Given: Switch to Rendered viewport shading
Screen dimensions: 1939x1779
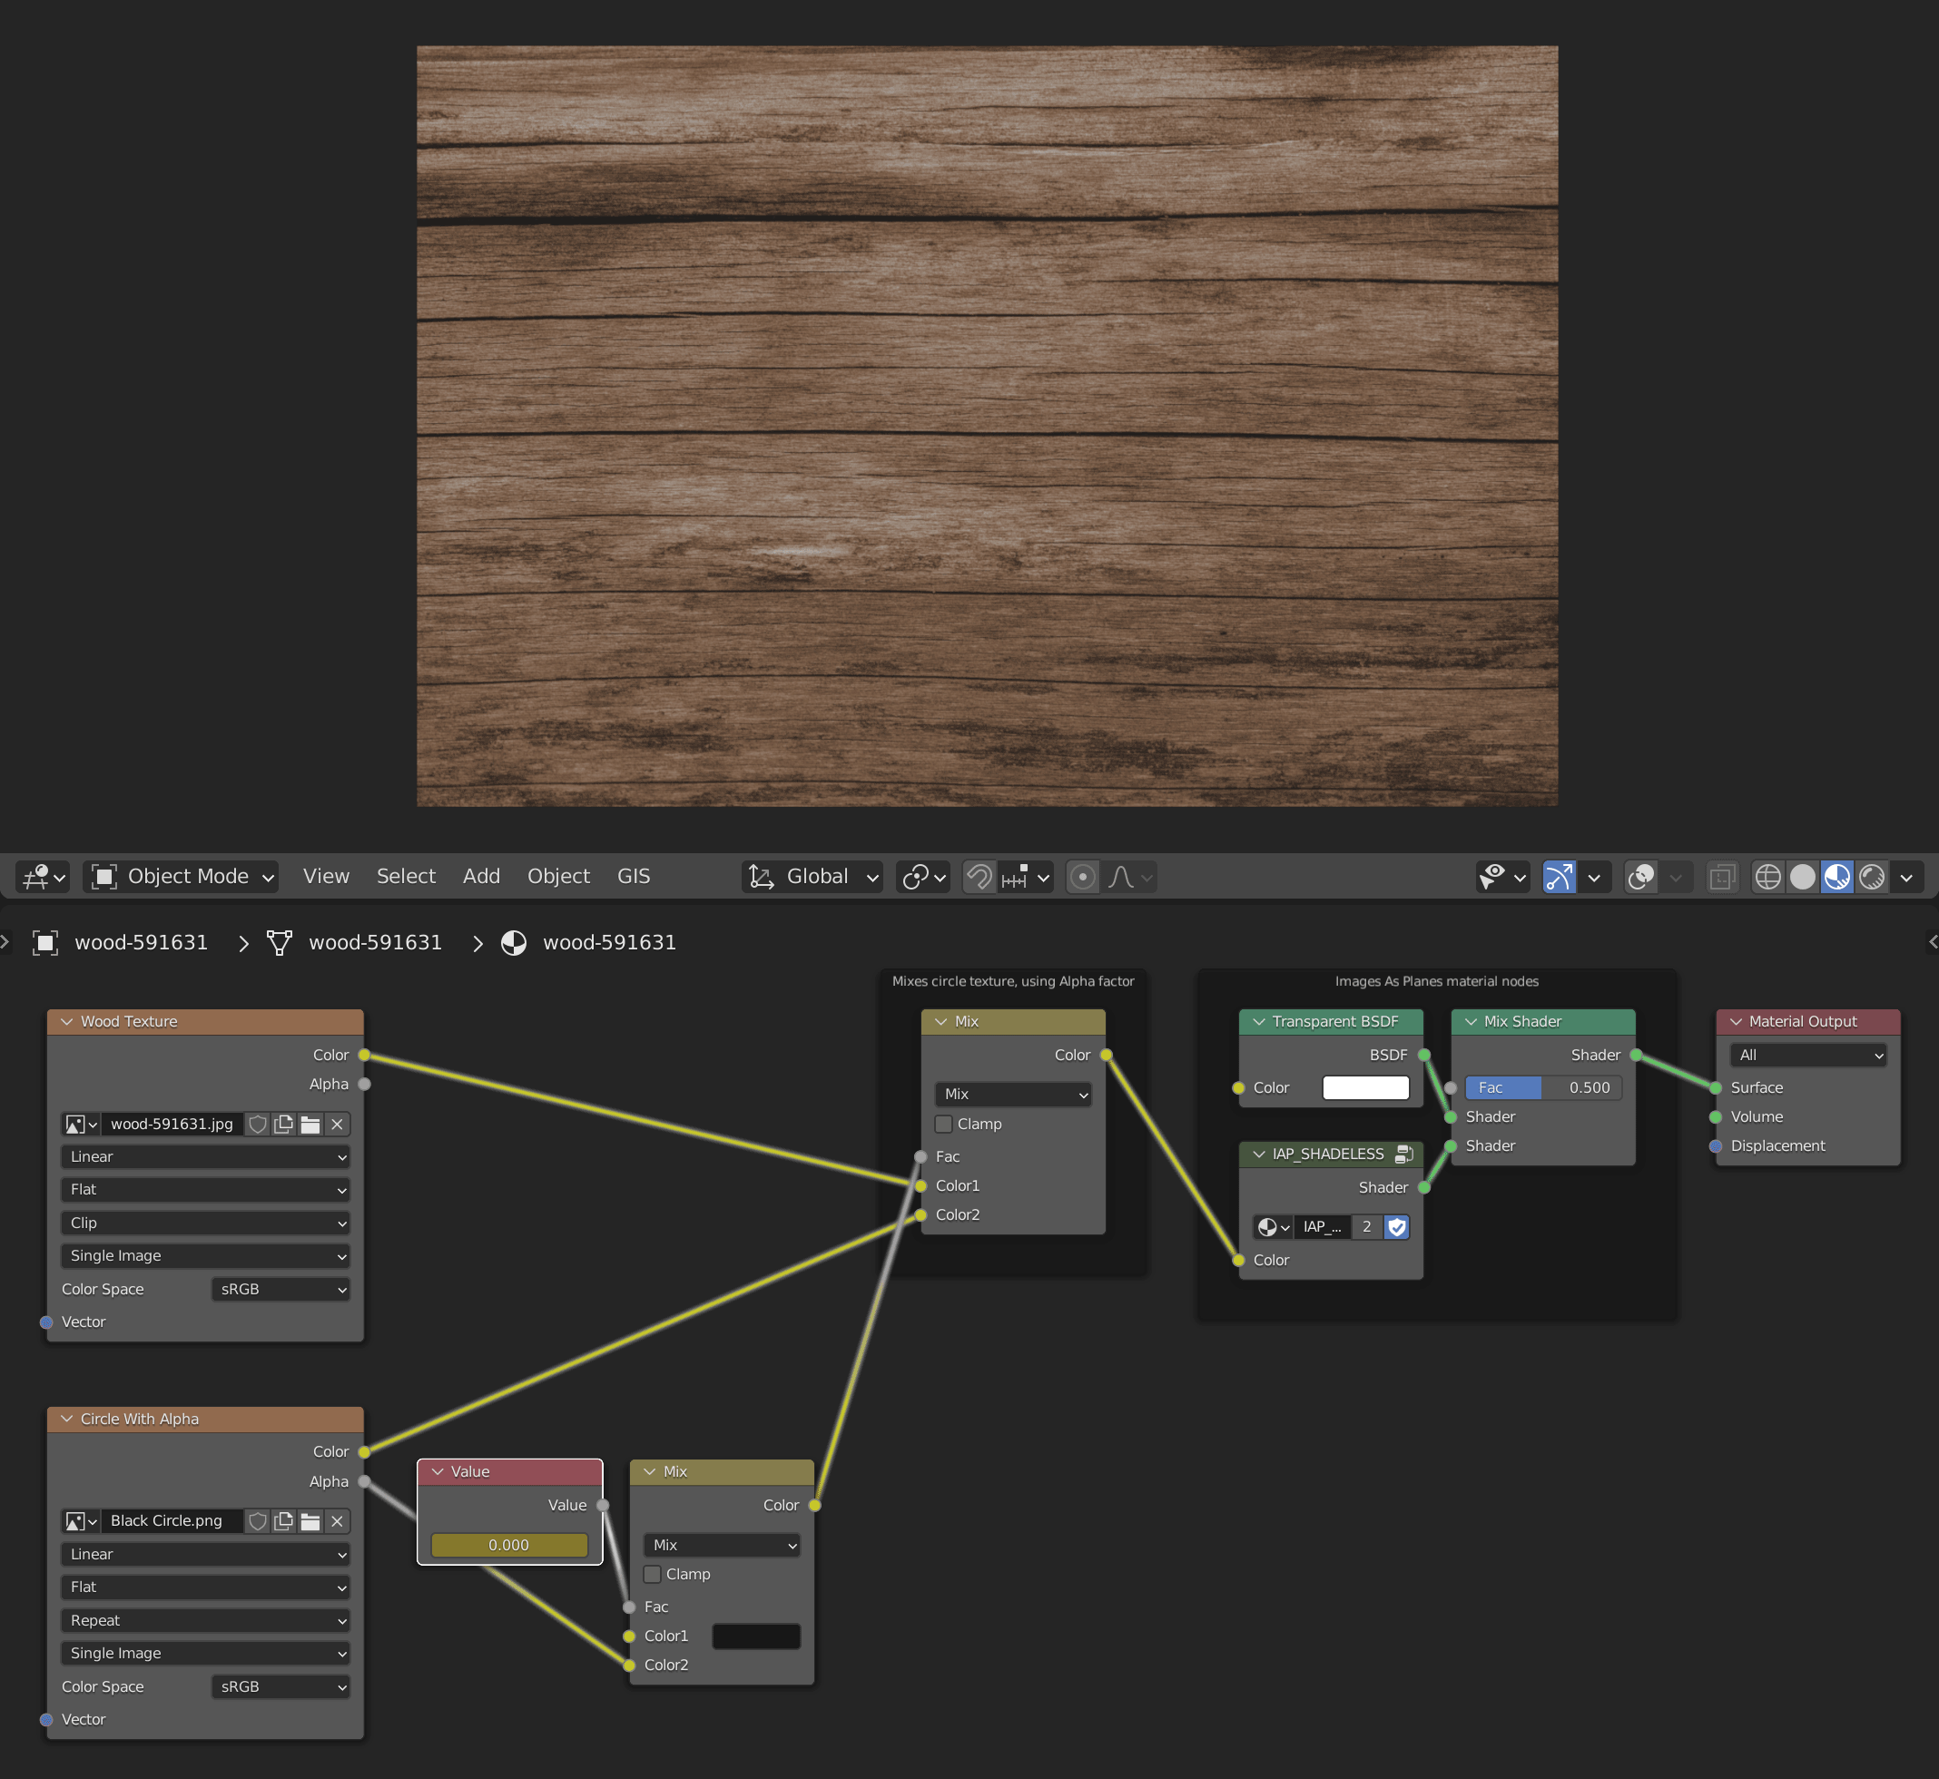Looking at the screenshot, I should [1872, 876].
